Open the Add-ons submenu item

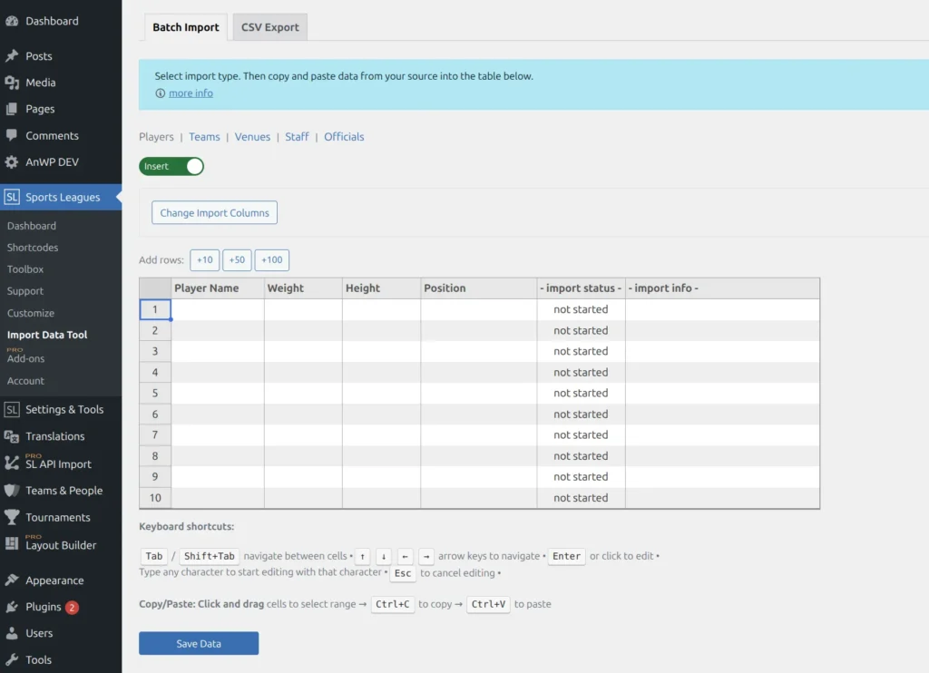26,358
